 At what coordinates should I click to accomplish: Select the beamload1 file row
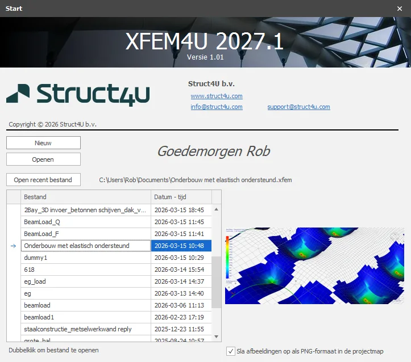(x=86, y=317)
